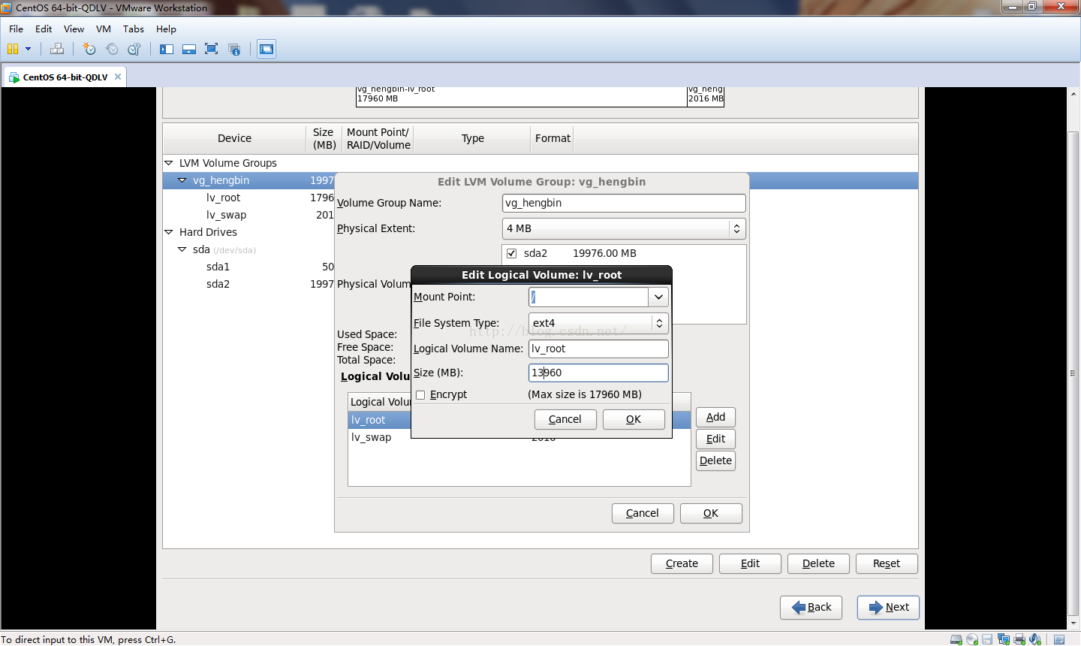The width and height of the screenshot is (1081, 646).
Task: Click Add logical volume button
Action: click(715, 417)
